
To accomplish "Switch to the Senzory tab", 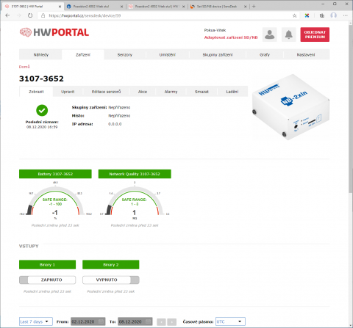I will tap(125, 54).
